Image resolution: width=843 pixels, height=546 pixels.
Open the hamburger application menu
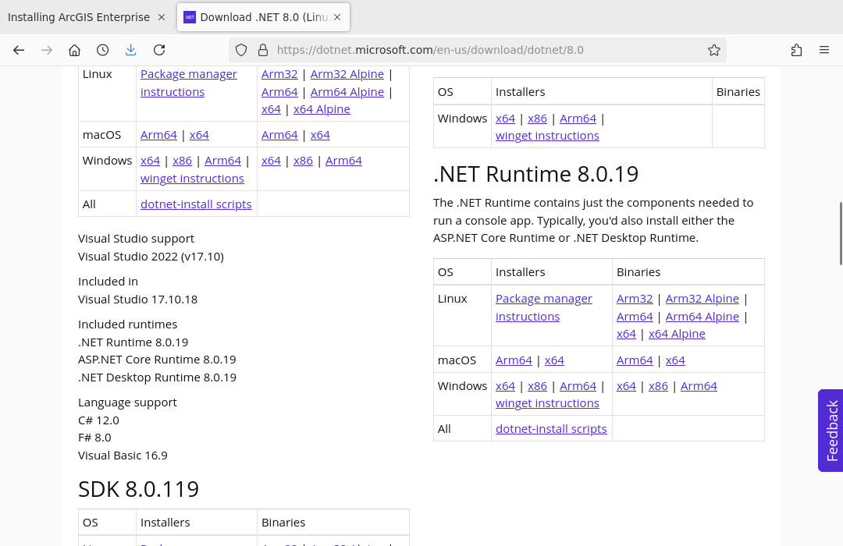(x=824, y=50)
